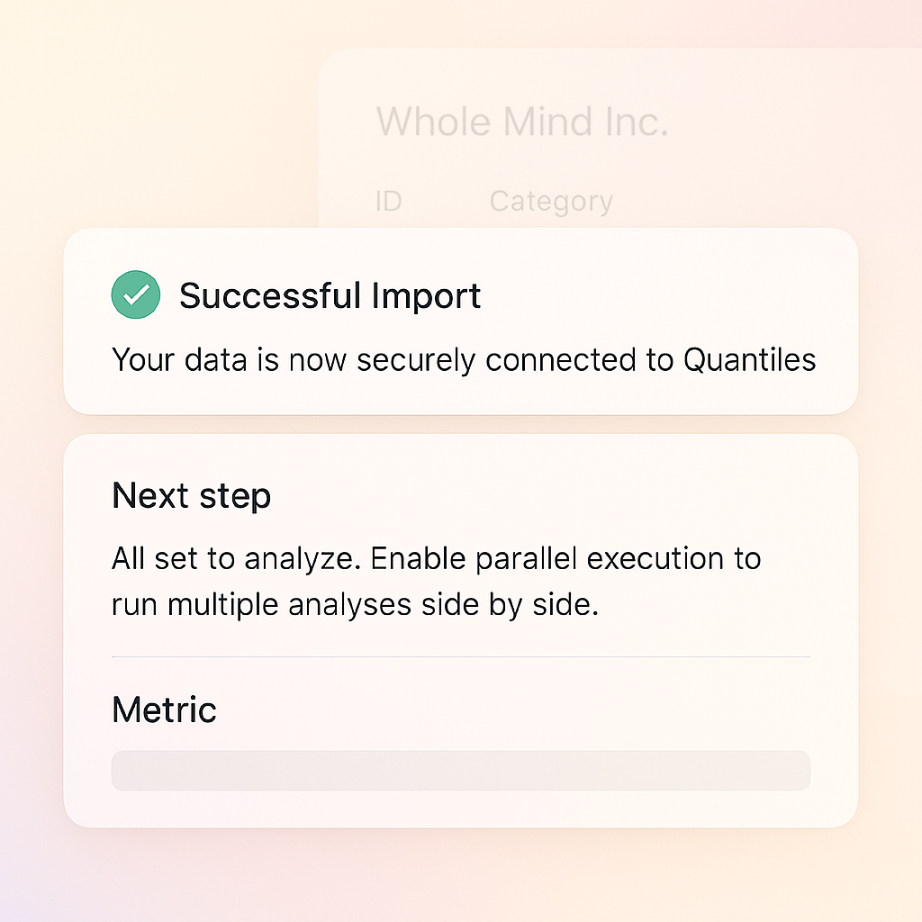
Task: Select the Next step heading
Action: pyautogui.click(x=191, y=496)
